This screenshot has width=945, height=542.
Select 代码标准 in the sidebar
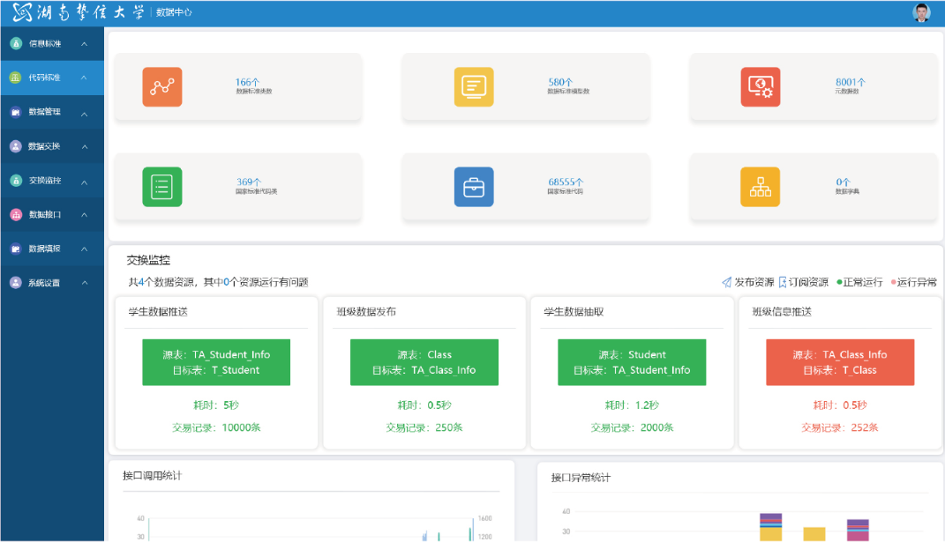(44, 78)
